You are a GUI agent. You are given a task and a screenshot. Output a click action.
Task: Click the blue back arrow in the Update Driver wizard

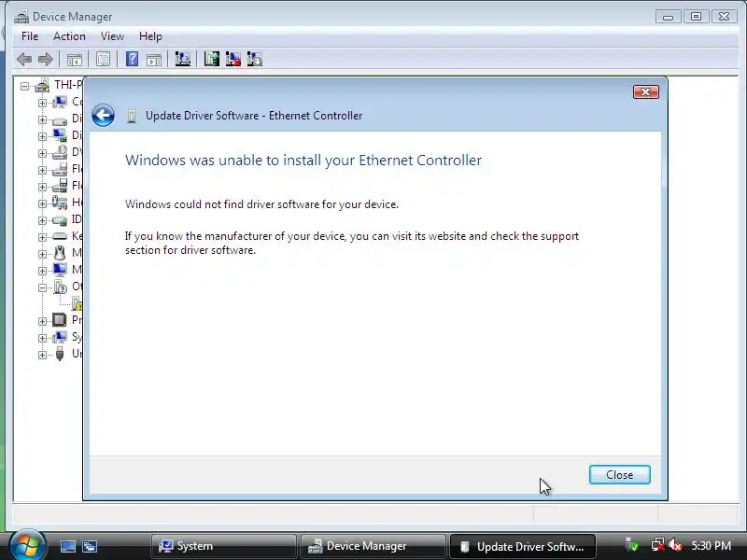click(x=103, y=115)
